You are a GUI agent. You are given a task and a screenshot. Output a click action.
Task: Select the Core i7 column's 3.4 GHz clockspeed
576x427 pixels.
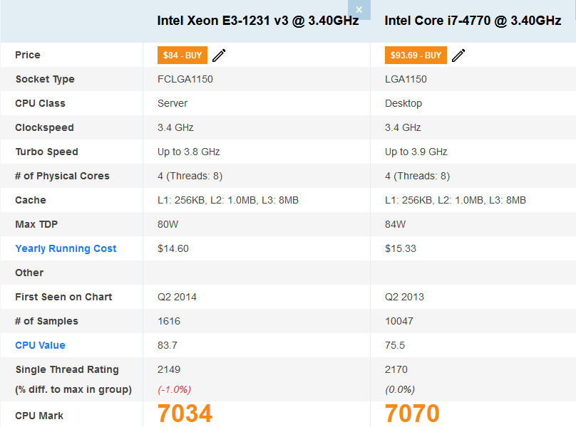click(x=403, y=127)
